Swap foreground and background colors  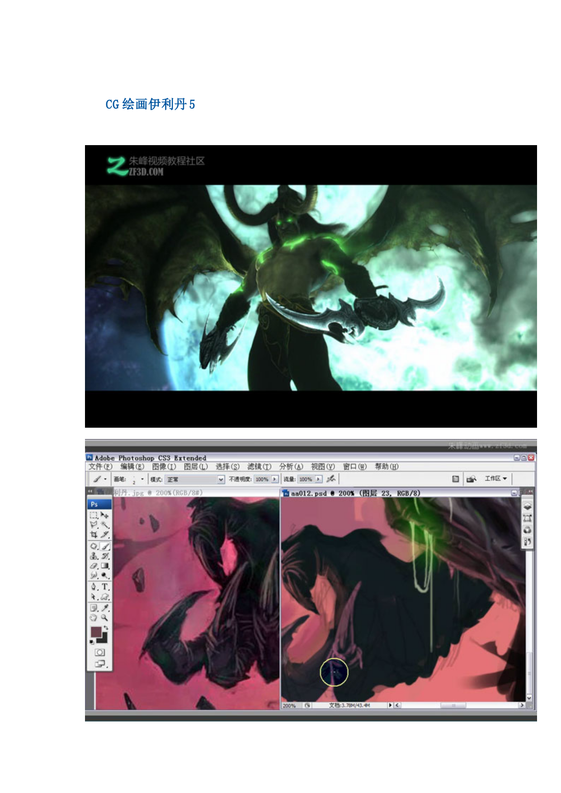pos(106,628)
